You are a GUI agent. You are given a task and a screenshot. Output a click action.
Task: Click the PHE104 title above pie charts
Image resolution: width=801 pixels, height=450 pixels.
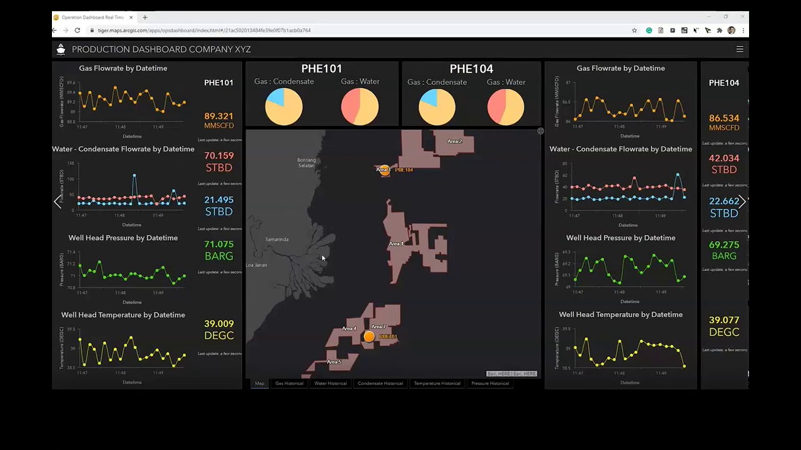(x=471, y=69)
